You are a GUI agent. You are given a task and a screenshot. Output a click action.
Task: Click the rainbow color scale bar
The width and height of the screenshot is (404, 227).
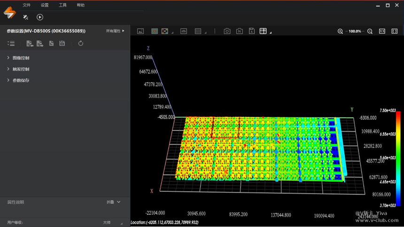click(398, 159)
